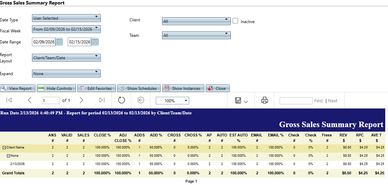
Task: Collapse the Client Name row
Action: click(x=4, y=147)
